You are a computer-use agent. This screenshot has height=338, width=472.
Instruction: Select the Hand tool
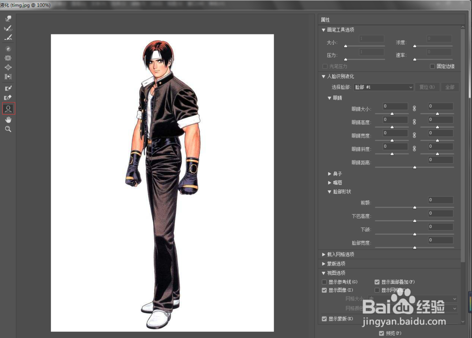[8, 120]
